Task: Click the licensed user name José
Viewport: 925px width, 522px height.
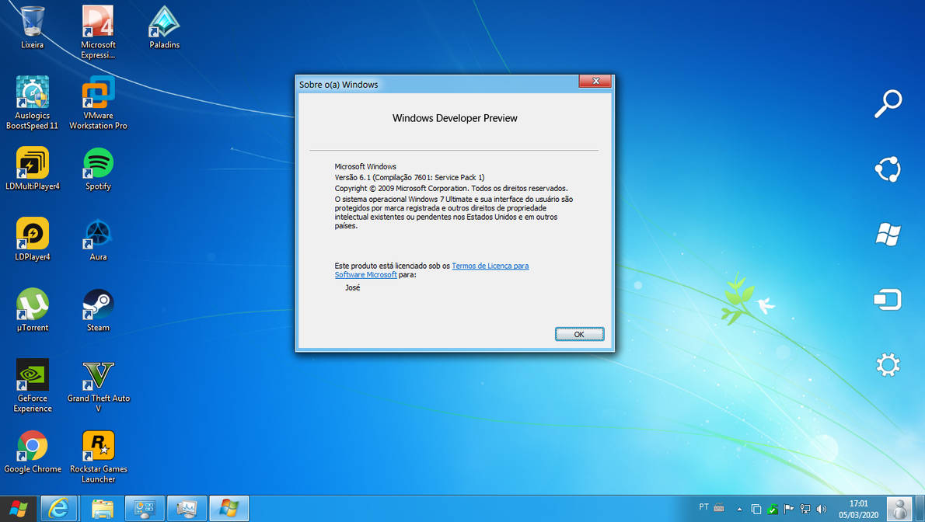Action: coord(353,288)
